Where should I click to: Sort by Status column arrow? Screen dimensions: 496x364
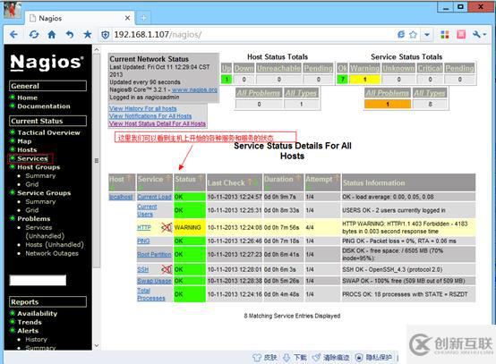(x=200, y=178)
